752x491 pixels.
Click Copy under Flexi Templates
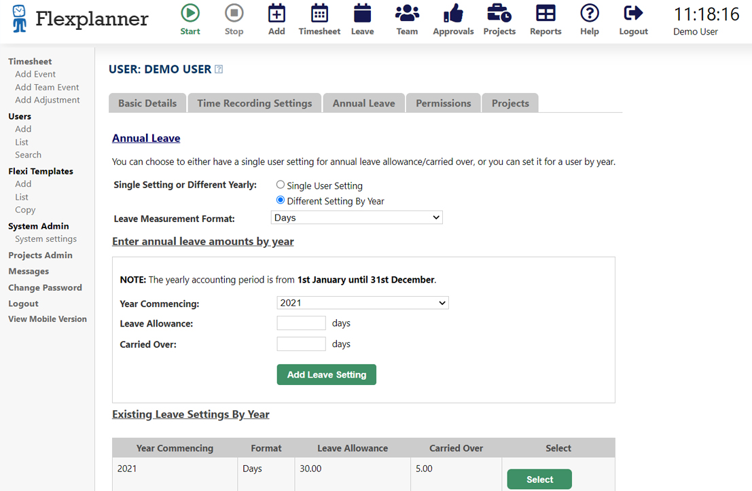click(25, 210)
